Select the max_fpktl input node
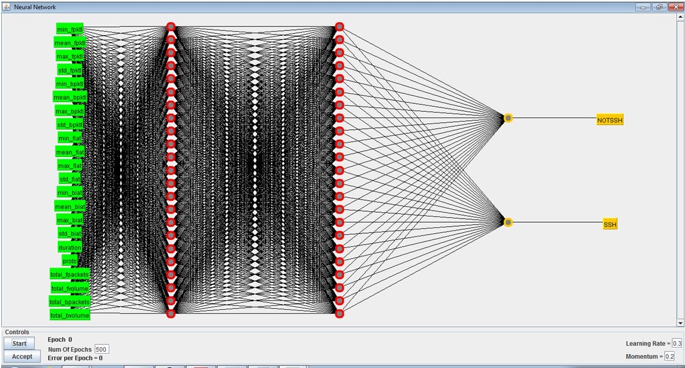Viewport: 685px width, 368px height. click(69, 57)
